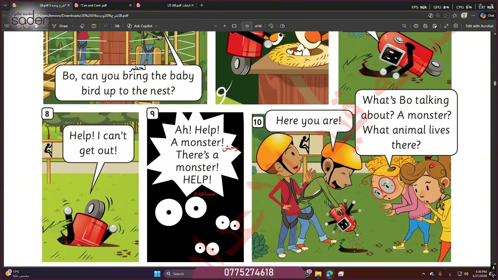498x280 pixels.
Task: Switch to the U5 AB.pdf tab
Action: [165, 5]
